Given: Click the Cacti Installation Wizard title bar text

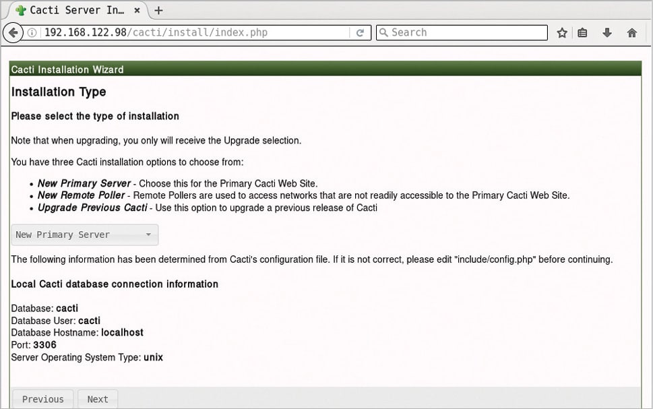Looking at the screenshot, I should coord(67,69).
